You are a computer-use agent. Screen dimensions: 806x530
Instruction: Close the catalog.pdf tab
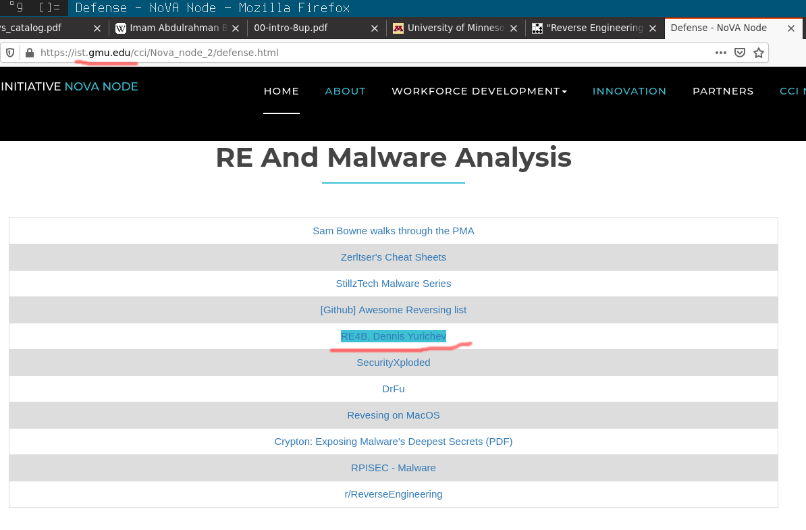97,28
